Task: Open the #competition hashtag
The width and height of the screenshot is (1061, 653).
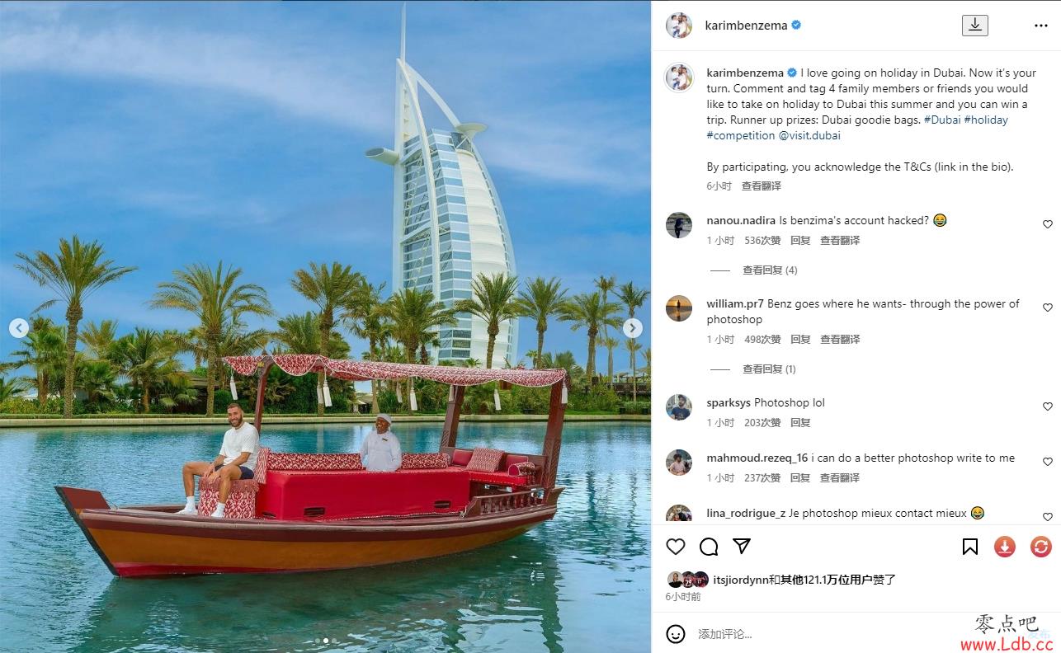Action: 741,135
